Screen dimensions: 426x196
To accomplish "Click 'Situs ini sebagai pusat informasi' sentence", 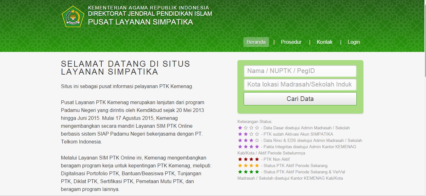I will click(127, 86).
